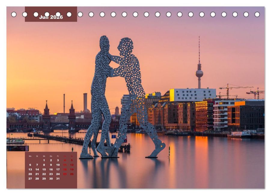The width and height of the screenshot is (271, 195).
Task: Select day 14 in the calendar grid
Action: [x=37, y=169]
